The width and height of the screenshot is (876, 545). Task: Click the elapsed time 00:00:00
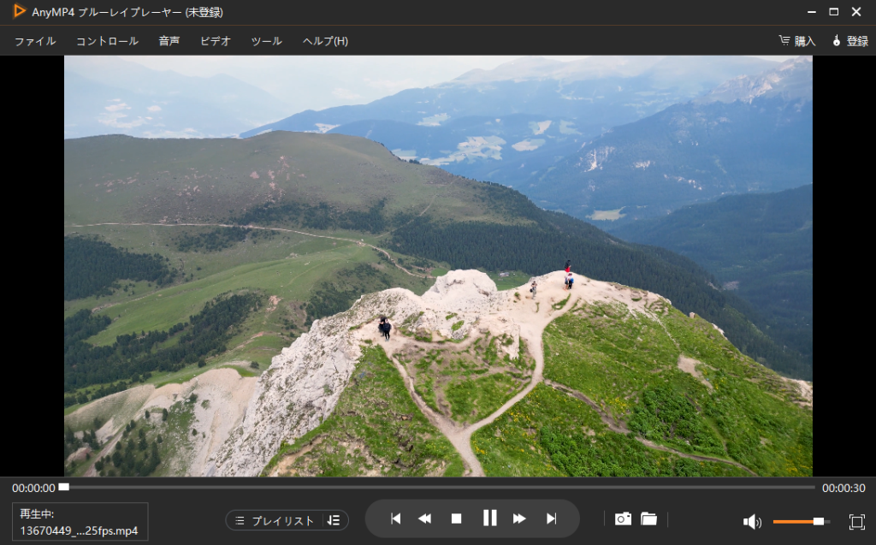pos(33,488)
